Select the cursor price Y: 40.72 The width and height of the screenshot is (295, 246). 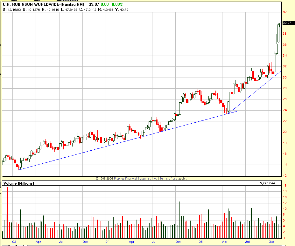tap(122, 10)
